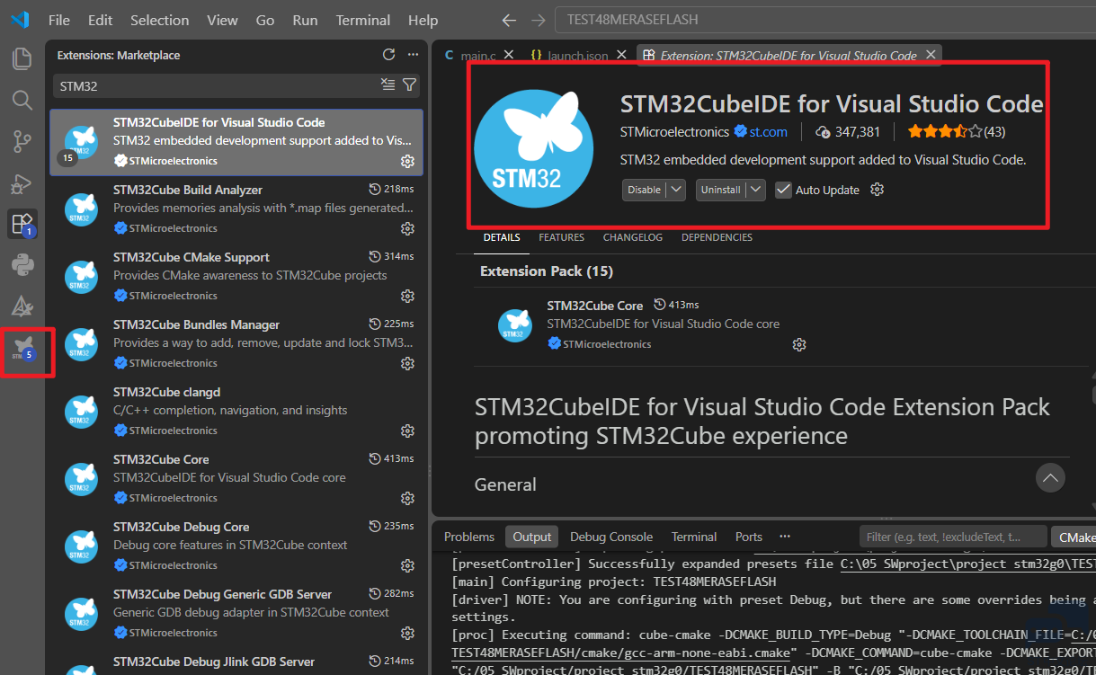
Task: Close the main.c editor tab
Action: [x=509, y=55]
